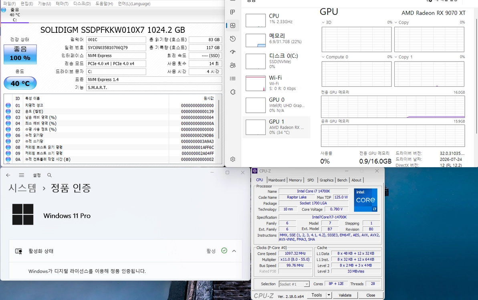
Task: Select the C: drive status indicator in CrystalDiskInfo
Action: (4, 10)
